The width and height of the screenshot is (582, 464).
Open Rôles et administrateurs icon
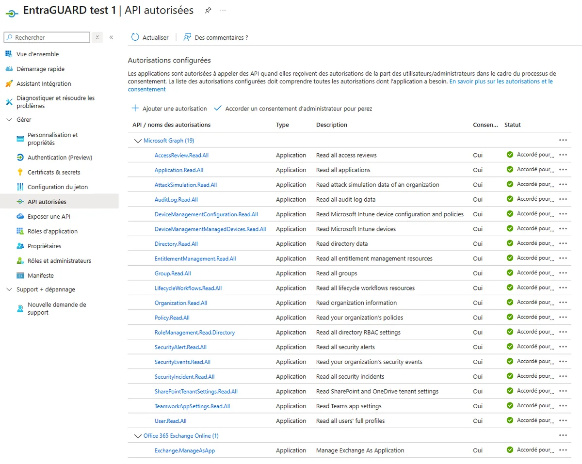coord(20,261)
